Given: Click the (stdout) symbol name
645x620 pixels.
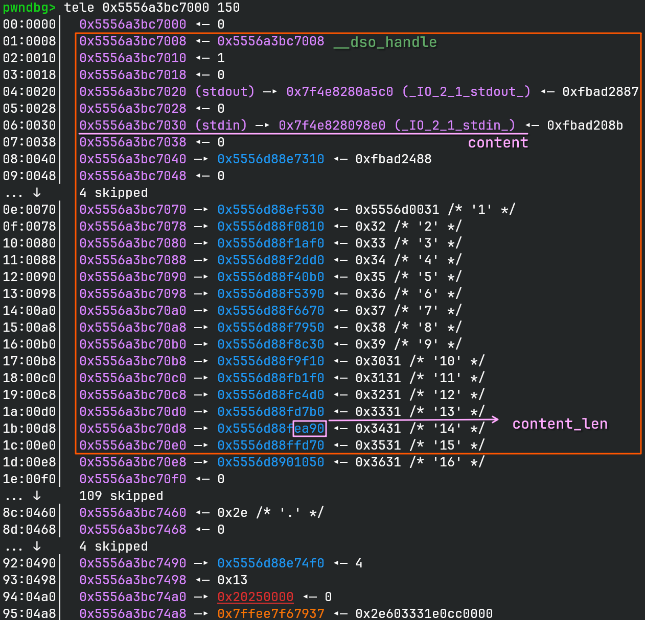Looking at the screenshot, I should (x=225, y=92).
